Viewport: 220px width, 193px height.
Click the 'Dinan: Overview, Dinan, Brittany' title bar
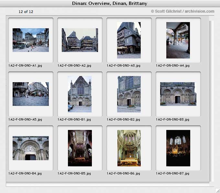[x=110, y=3]
